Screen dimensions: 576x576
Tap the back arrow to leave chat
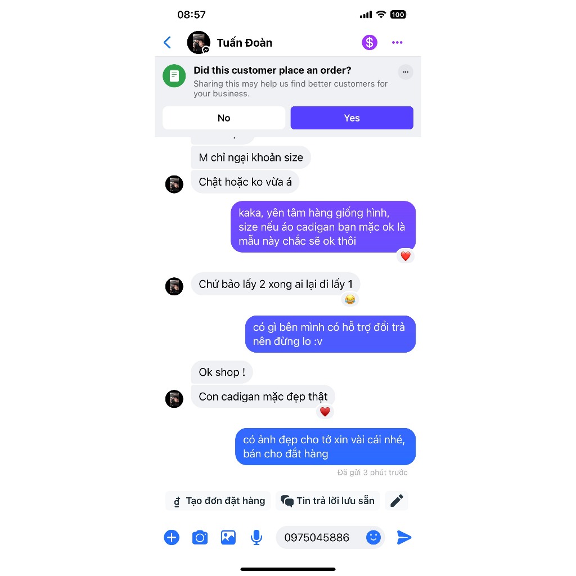click(x=167, y=43)
